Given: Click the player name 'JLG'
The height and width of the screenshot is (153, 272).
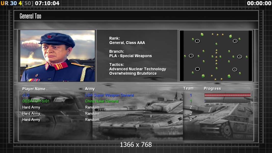Looking at the screenshot, I should click(26, 95).
